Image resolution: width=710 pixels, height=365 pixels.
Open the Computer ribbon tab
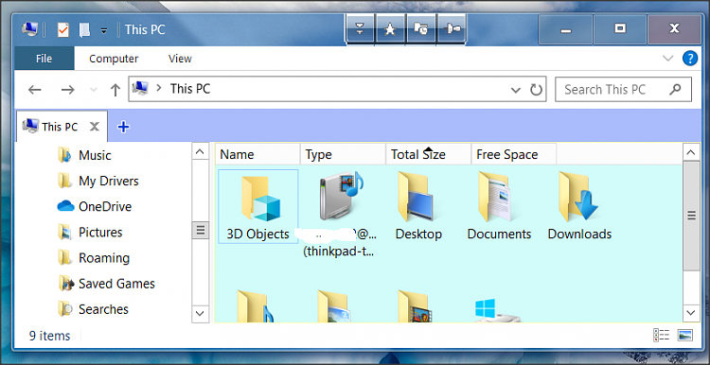pos(114,59)
